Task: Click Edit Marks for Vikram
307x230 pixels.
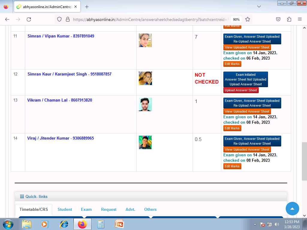Action: pyautogui.click(x=232, y=128)
